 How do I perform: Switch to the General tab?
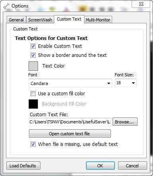pos(16,20)
